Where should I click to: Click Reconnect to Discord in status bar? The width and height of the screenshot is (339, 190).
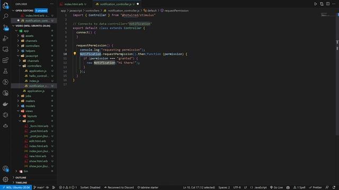click(119, 187)
